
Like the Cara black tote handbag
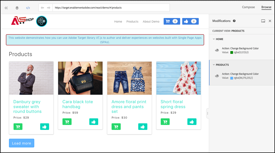(x=94, y=122)
